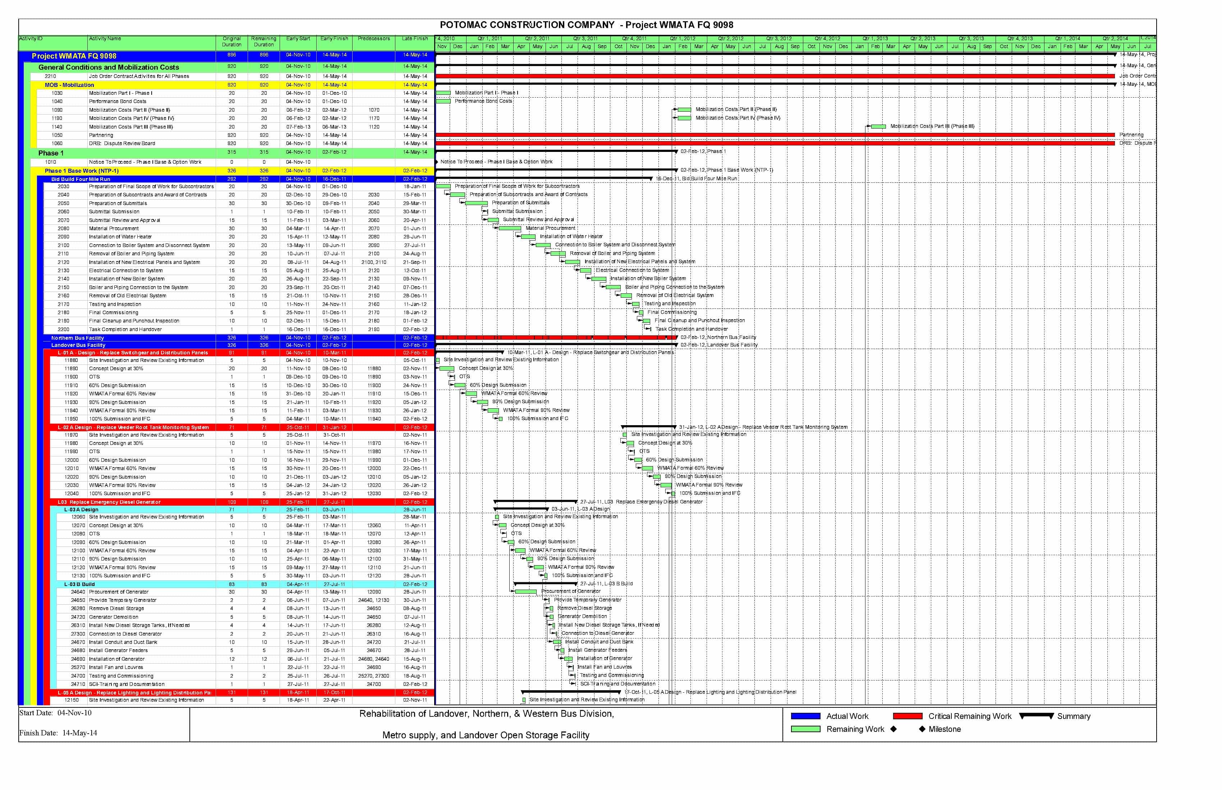Screen dimensions: 1222x790
Task: Click 'Installation of Water Heater' activity name
Action: click(x=120, y=237)
